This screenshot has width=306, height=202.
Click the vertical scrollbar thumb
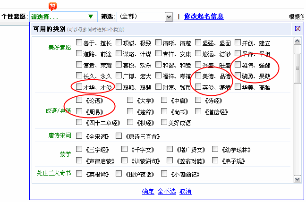pyautogui.click(x=297, y=68)
